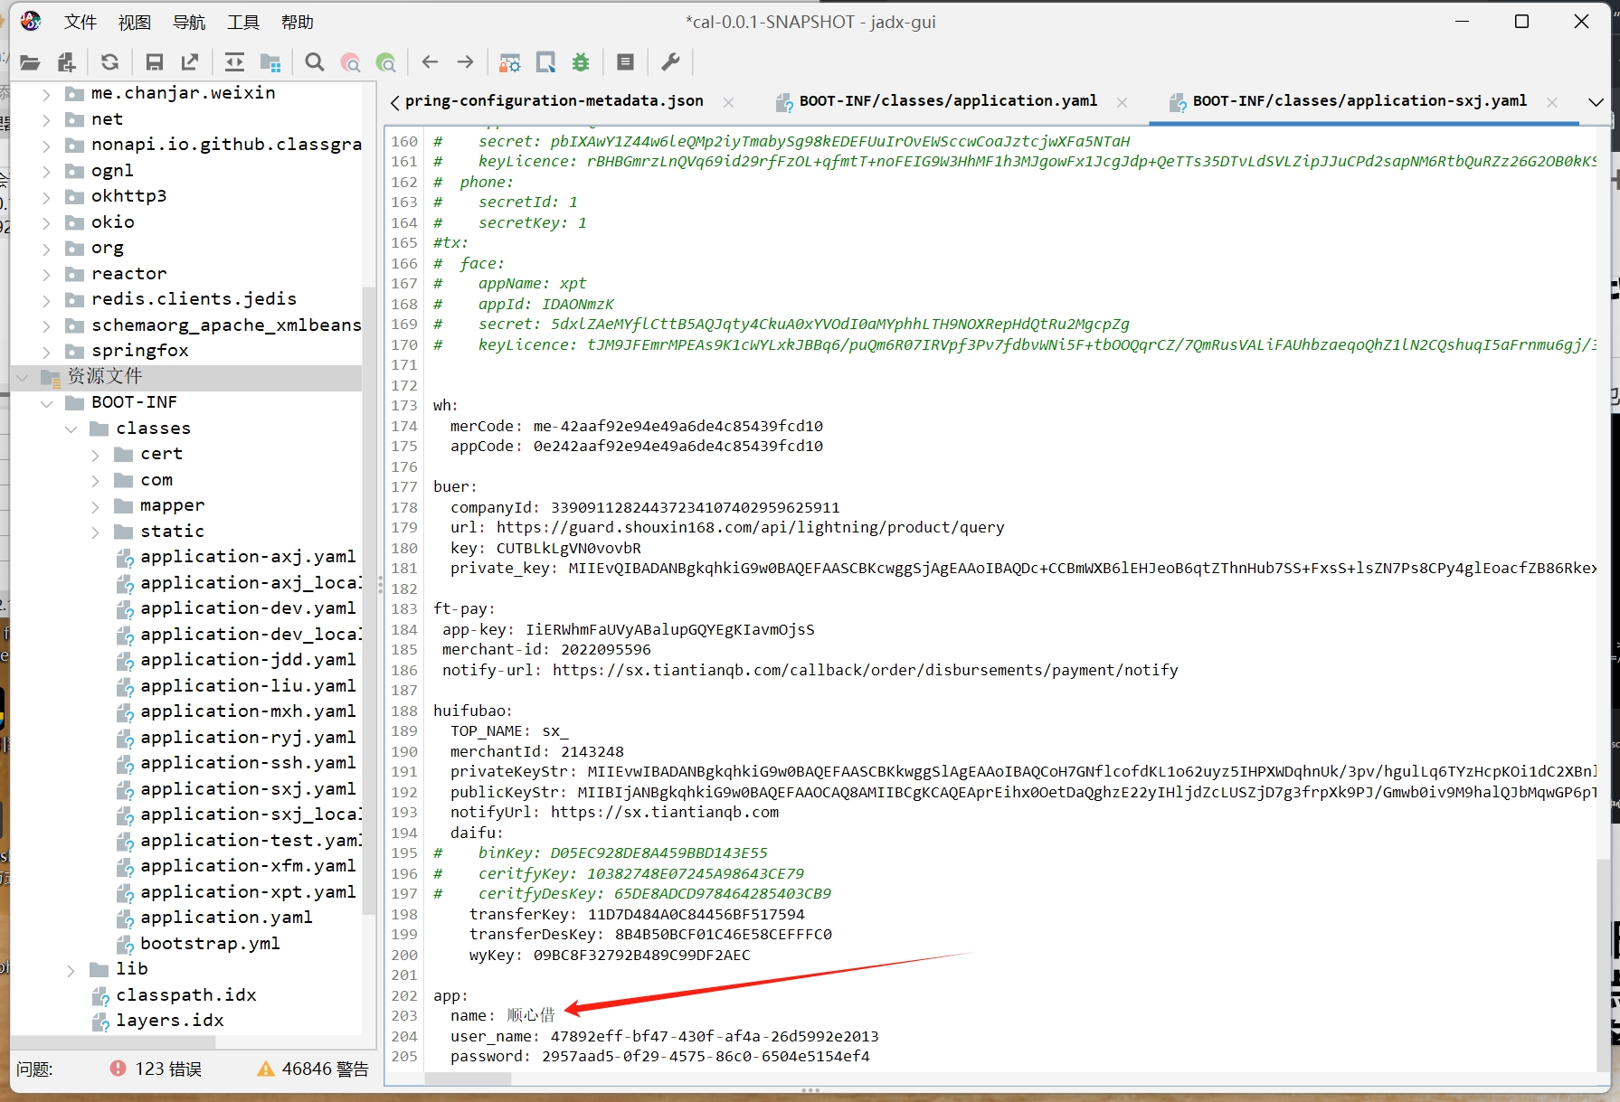Click the 46846 警告 status indicator

point(313,1069)
